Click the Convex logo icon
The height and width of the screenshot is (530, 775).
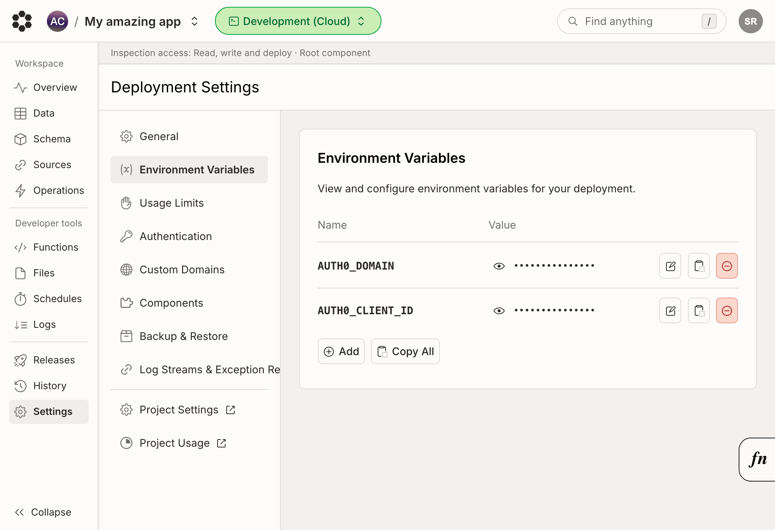[22, 21]
